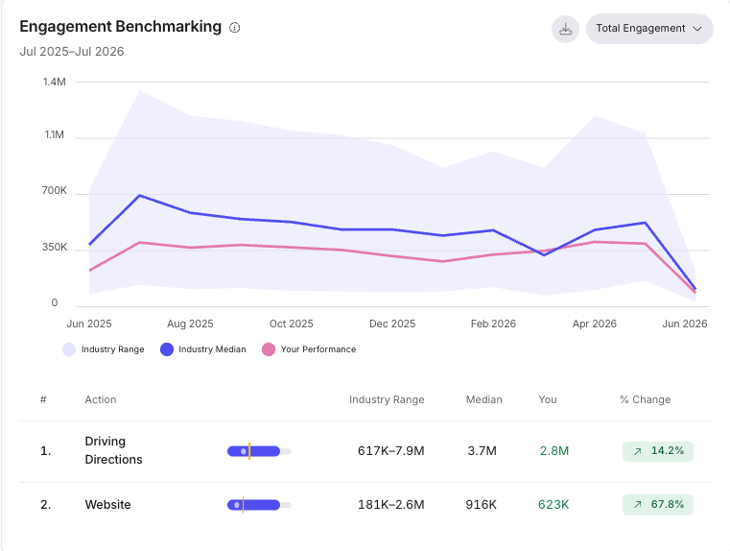730x551 pixels.
Task: Click the Website range bar
Action: click(x=259, y=505)
